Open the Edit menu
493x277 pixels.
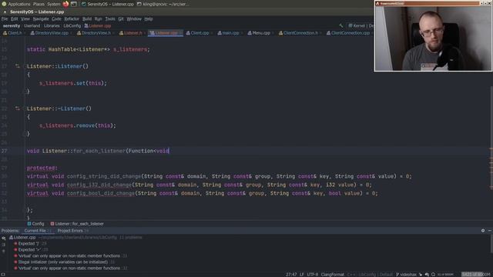coord(14,18)
